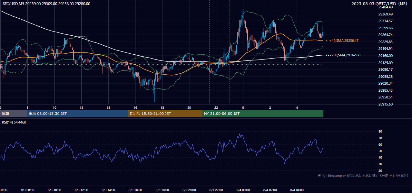Click price axis label 29264.74
The width and height of the screenshot is (412, 193).
[385, 35]
